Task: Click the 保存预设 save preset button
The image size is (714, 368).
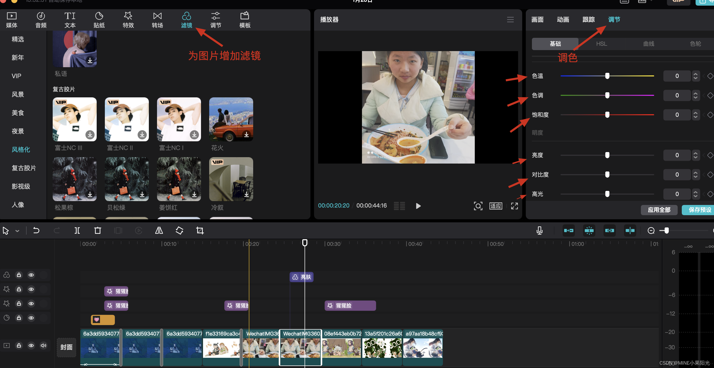Action: pos(699,210)
